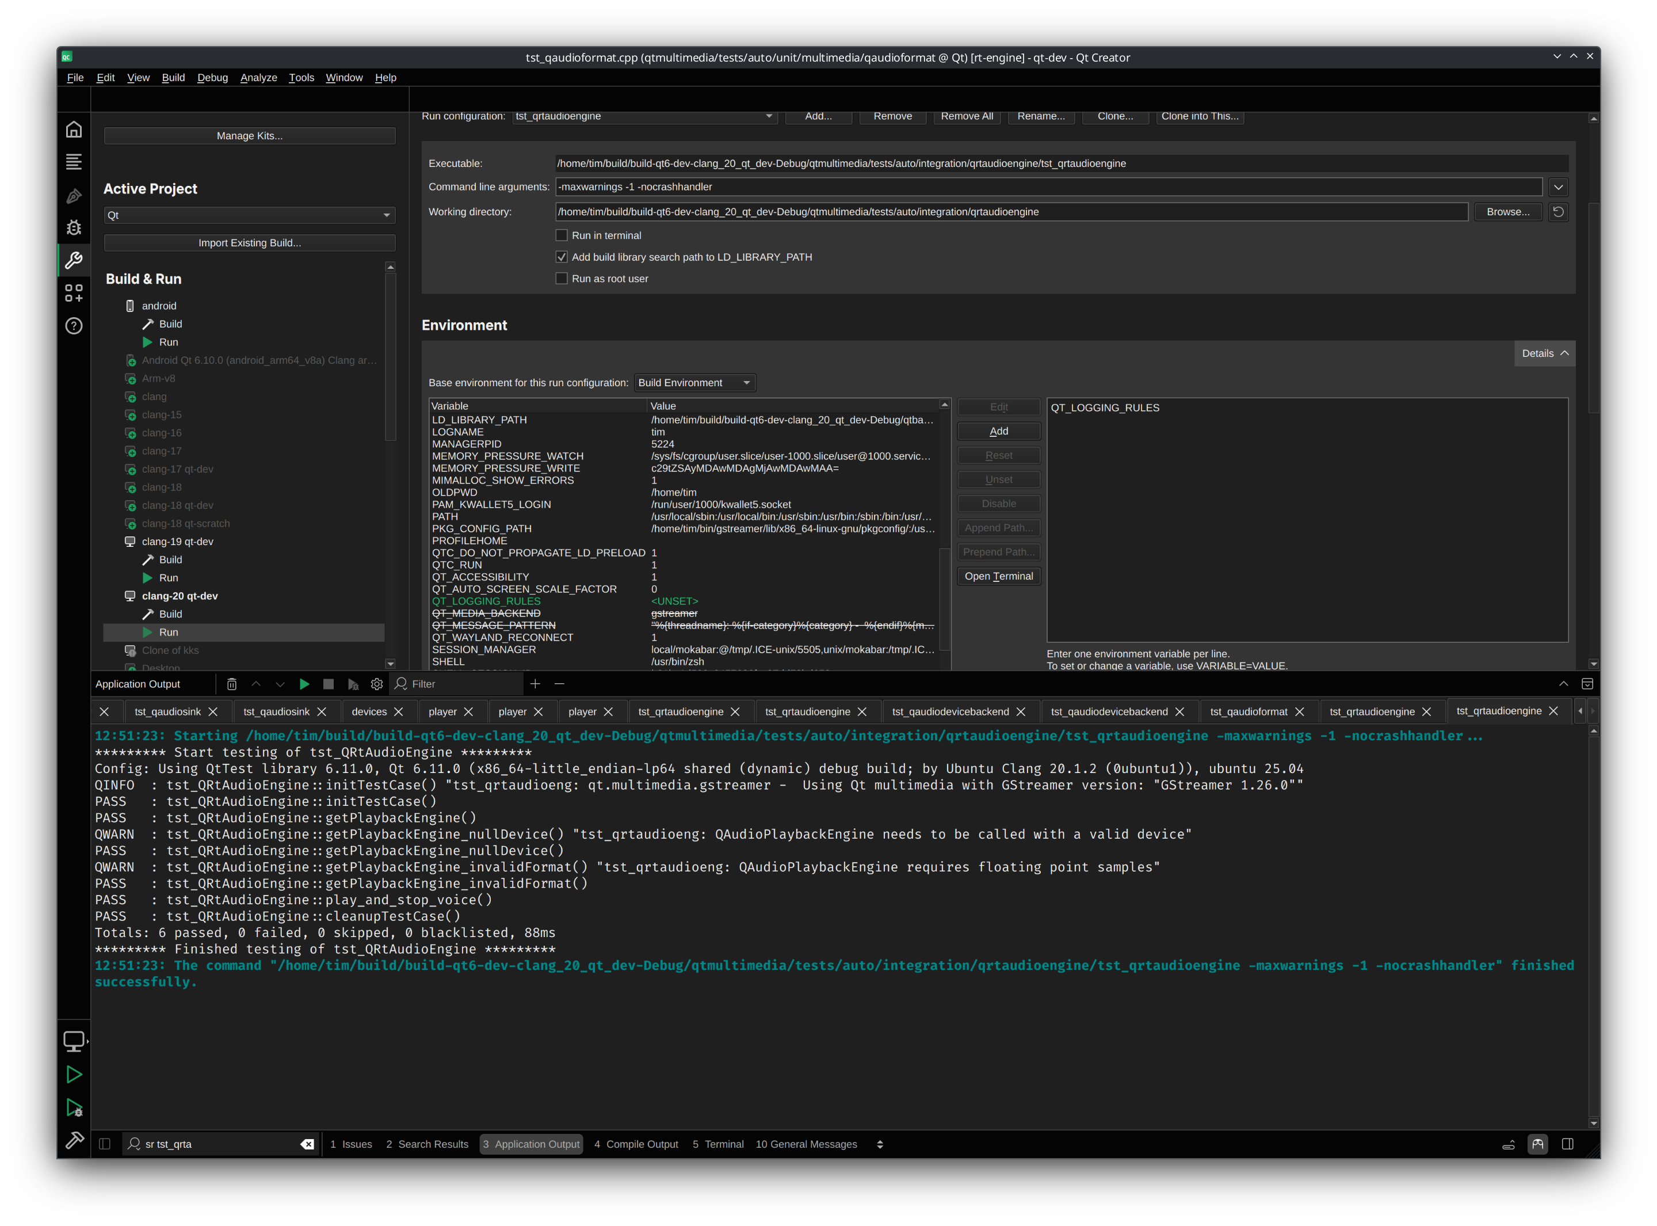This screenshot has height=1226, width=1657.
Task: Start debugging with play-bug icon
Action: 74,1107
